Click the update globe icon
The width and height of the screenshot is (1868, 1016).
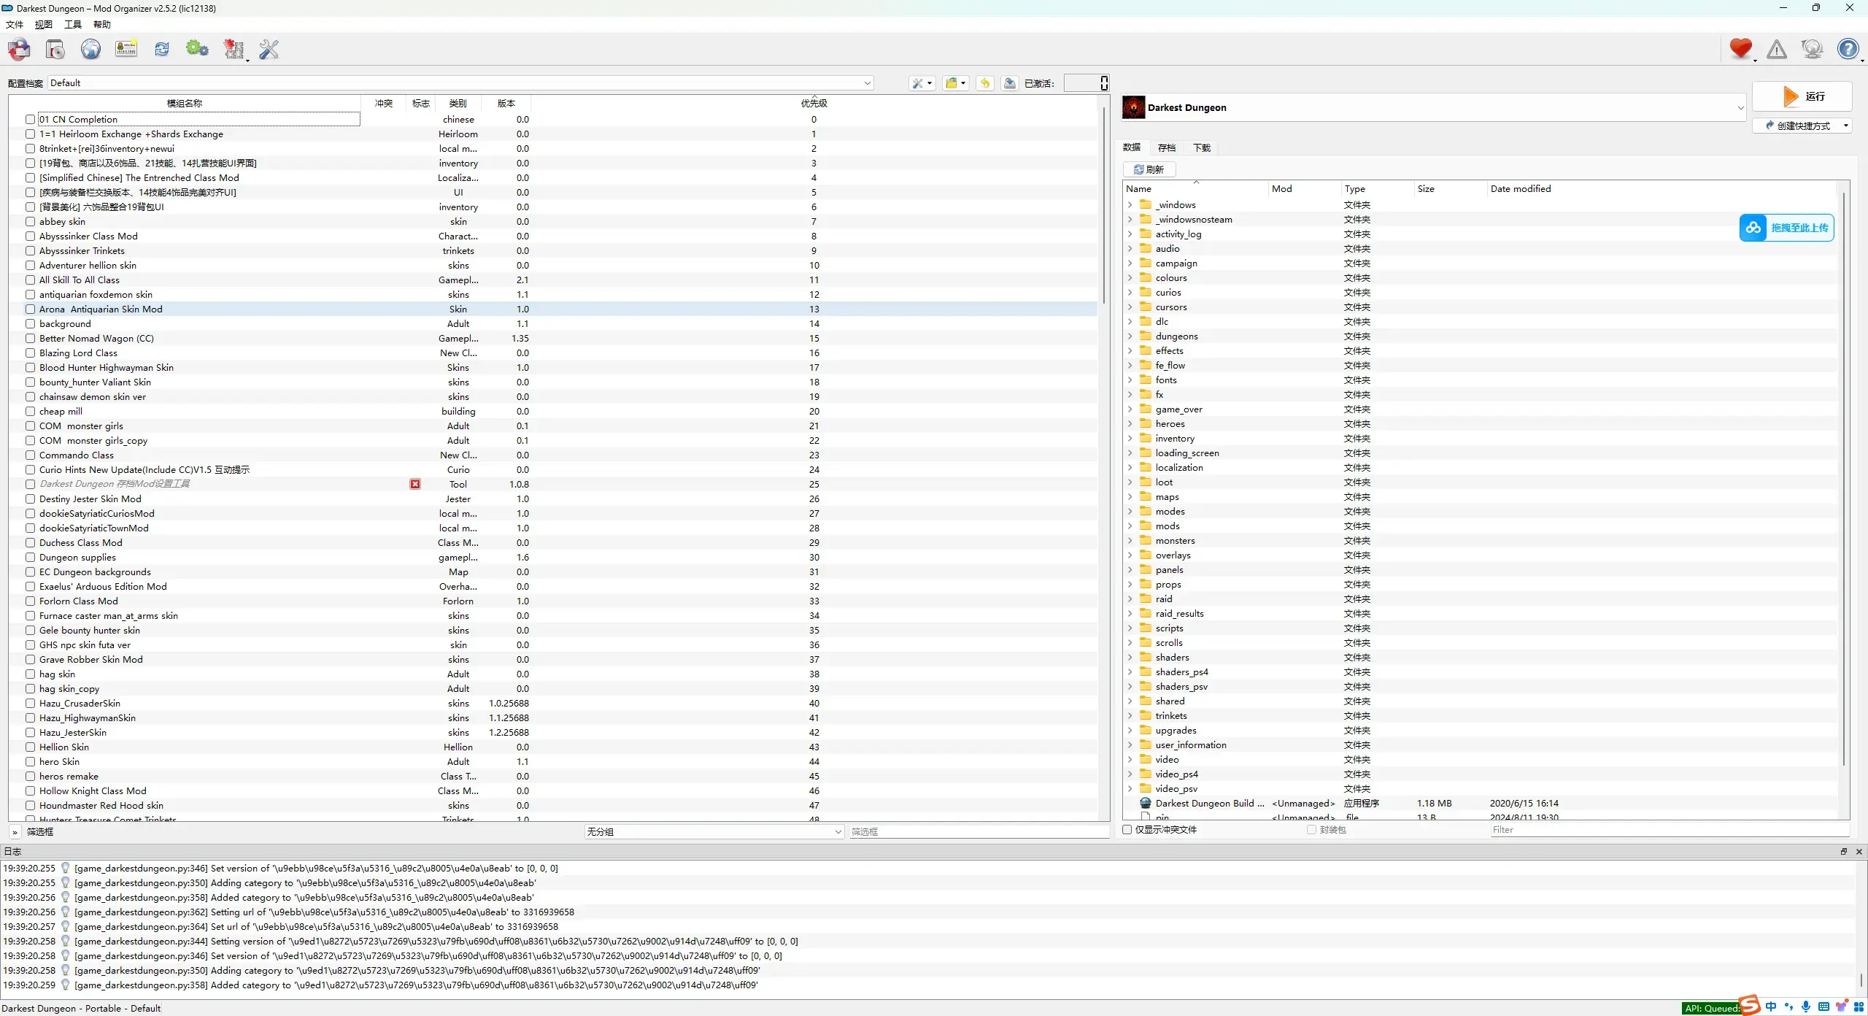click(x=1813, y=50)
